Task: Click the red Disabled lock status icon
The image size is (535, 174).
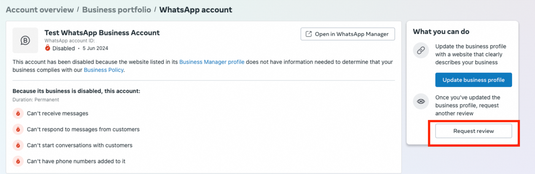Action: pyautogui.click(x=48, y=48)
